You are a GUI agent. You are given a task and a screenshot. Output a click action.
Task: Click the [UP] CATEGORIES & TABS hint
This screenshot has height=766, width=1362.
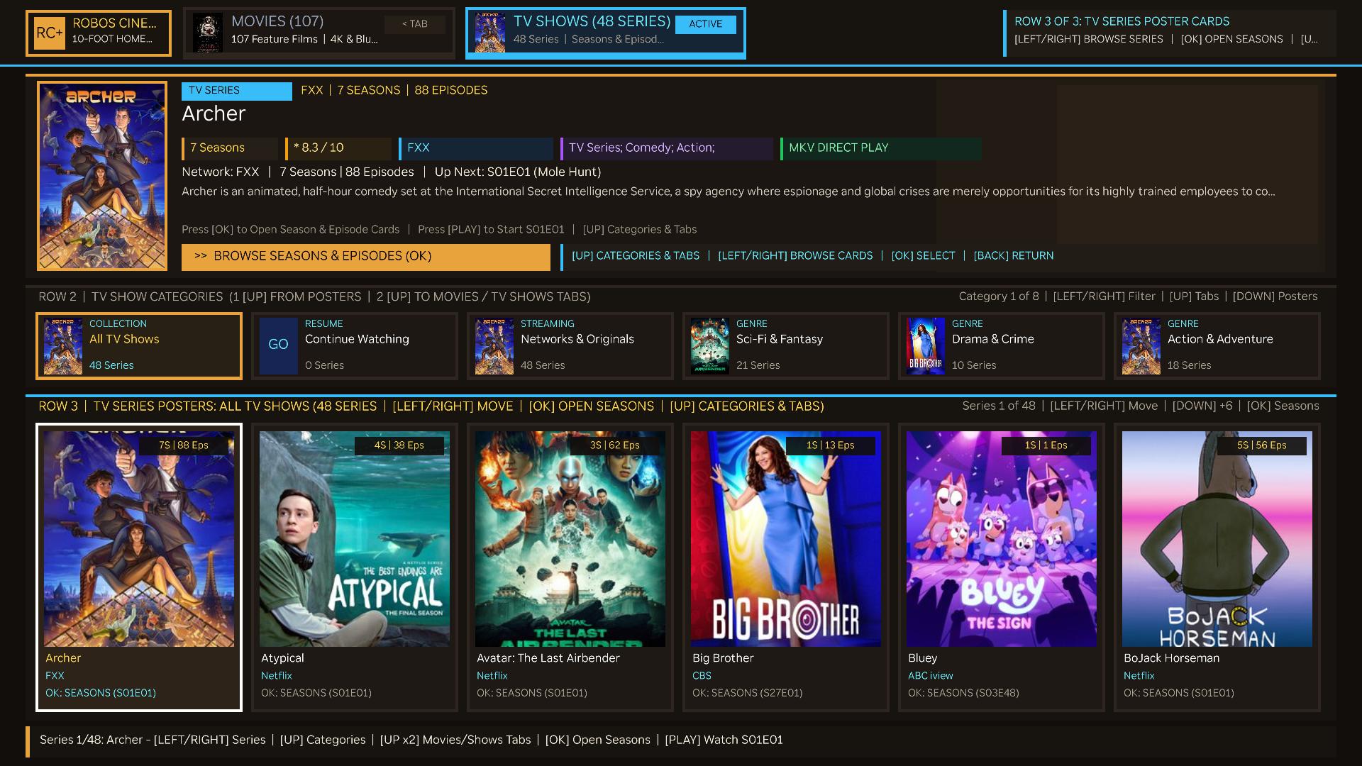click(636, 256)
